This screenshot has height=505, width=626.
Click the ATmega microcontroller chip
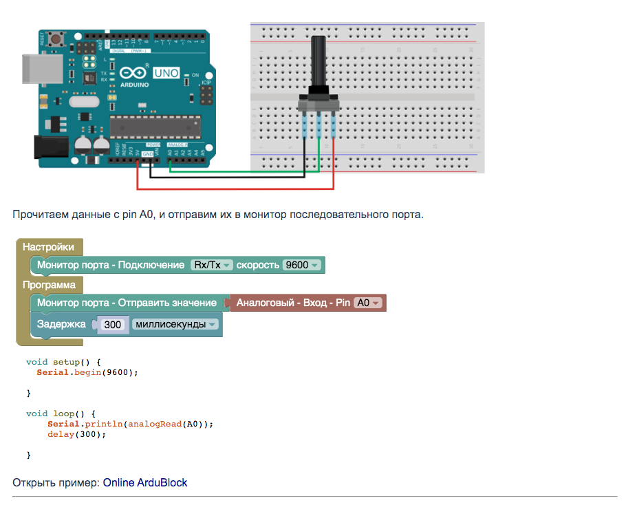pyautogui.click(x=155, y=125)
